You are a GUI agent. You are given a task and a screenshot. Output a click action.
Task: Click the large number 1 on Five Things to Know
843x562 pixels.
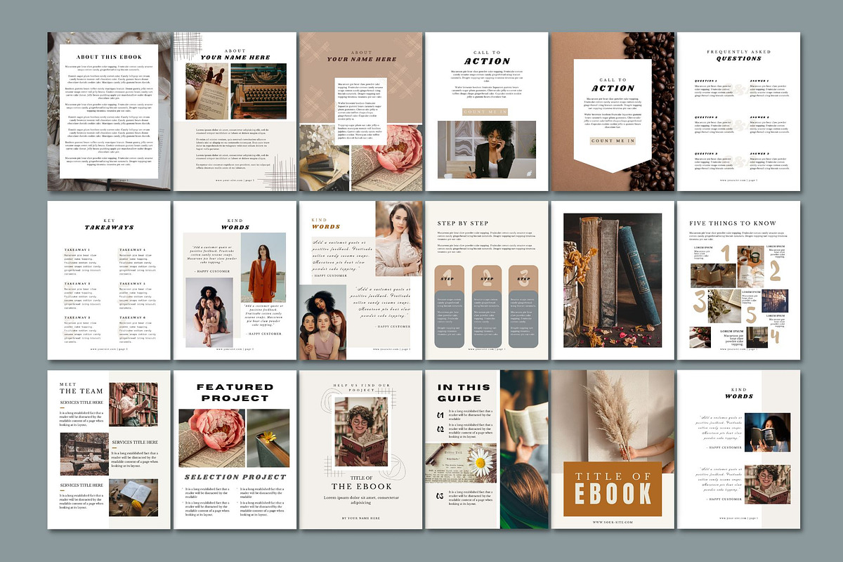click(x=726, y=253)
